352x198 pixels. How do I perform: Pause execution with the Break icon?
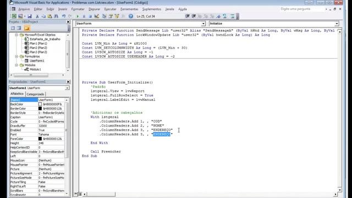click(x=84, y=16)
